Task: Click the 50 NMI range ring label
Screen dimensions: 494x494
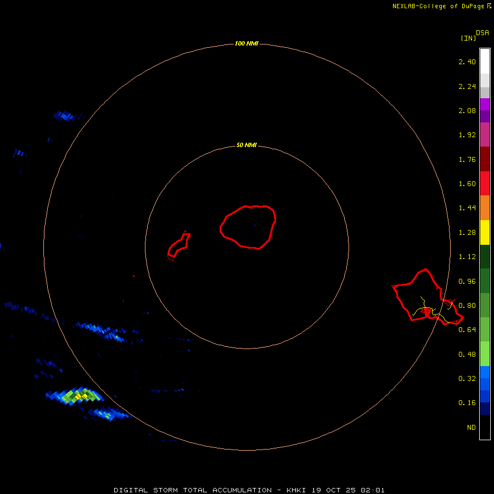Action: tap(246, 145)
